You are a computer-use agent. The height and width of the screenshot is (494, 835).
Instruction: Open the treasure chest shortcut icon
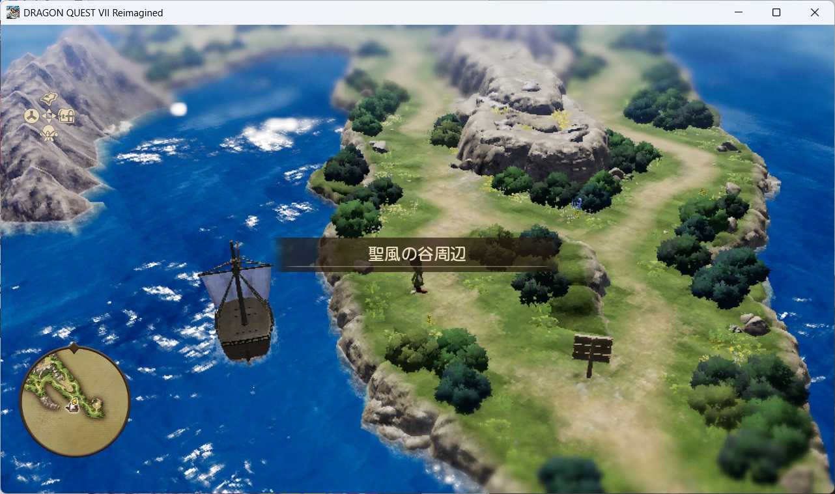pyautogui.click(x=66, y=117)
